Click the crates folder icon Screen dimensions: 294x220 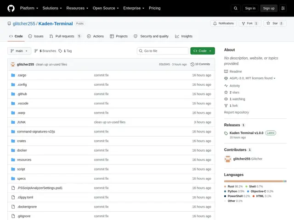pos(13,141)
